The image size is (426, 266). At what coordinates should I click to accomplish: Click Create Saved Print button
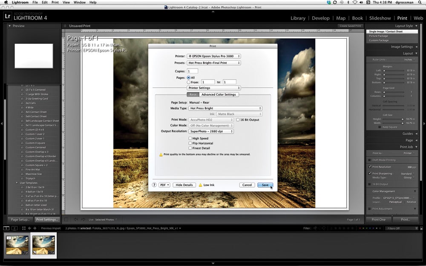[x=351, y=26]
